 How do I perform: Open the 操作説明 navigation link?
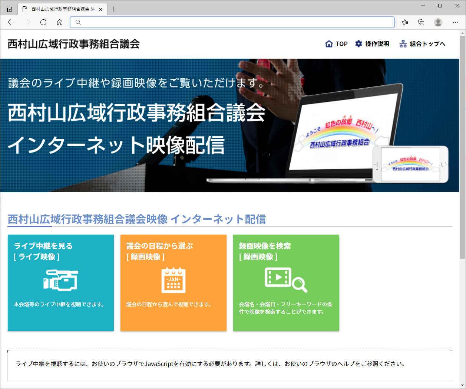pyautogui.click(x=377, y=44)
